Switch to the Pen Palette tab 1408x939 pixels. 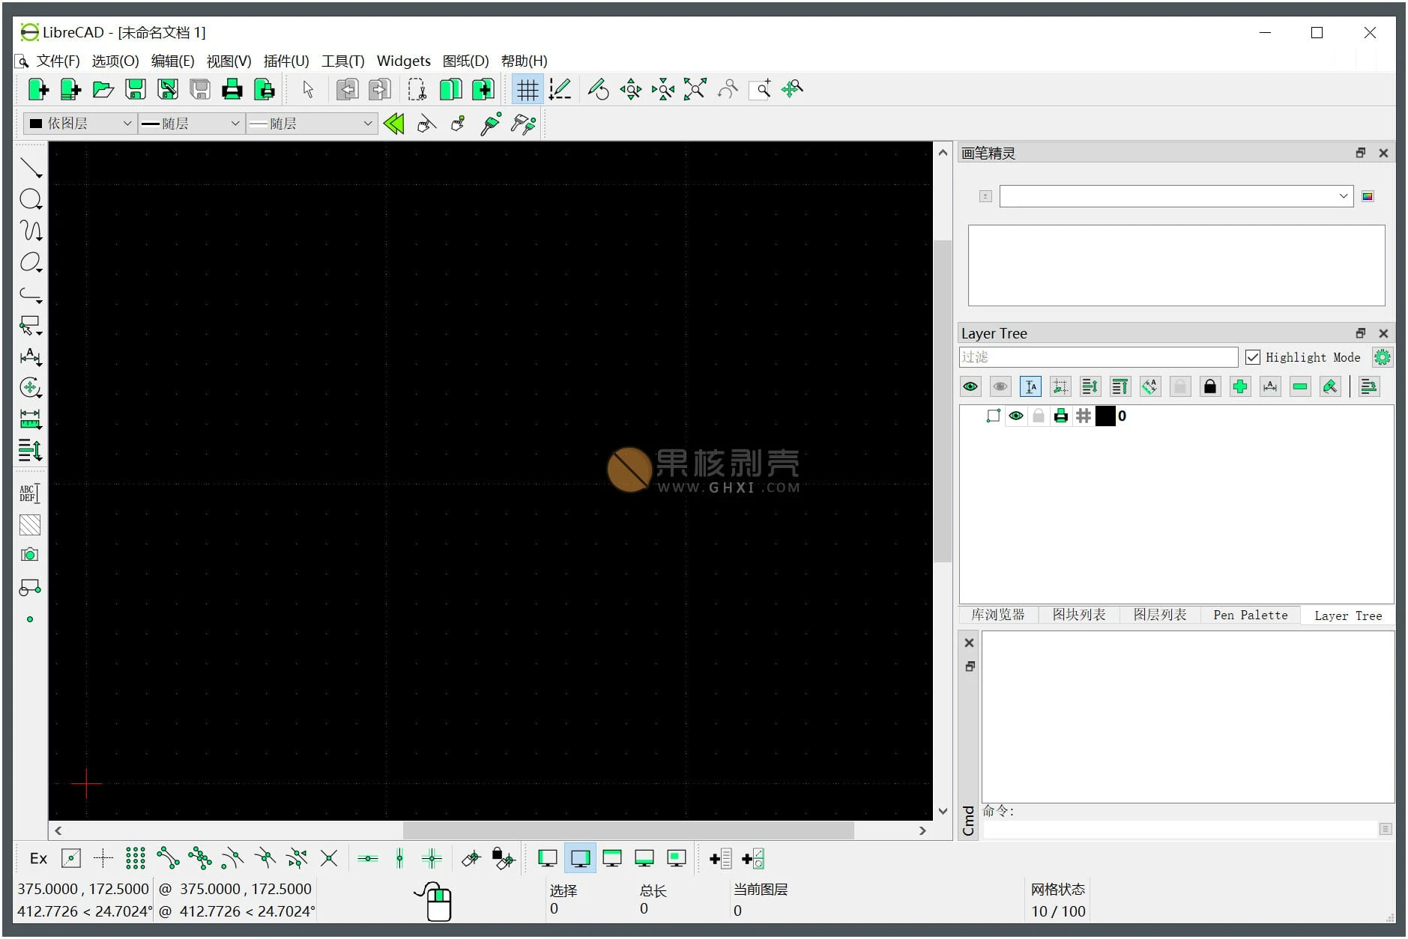1250,615
